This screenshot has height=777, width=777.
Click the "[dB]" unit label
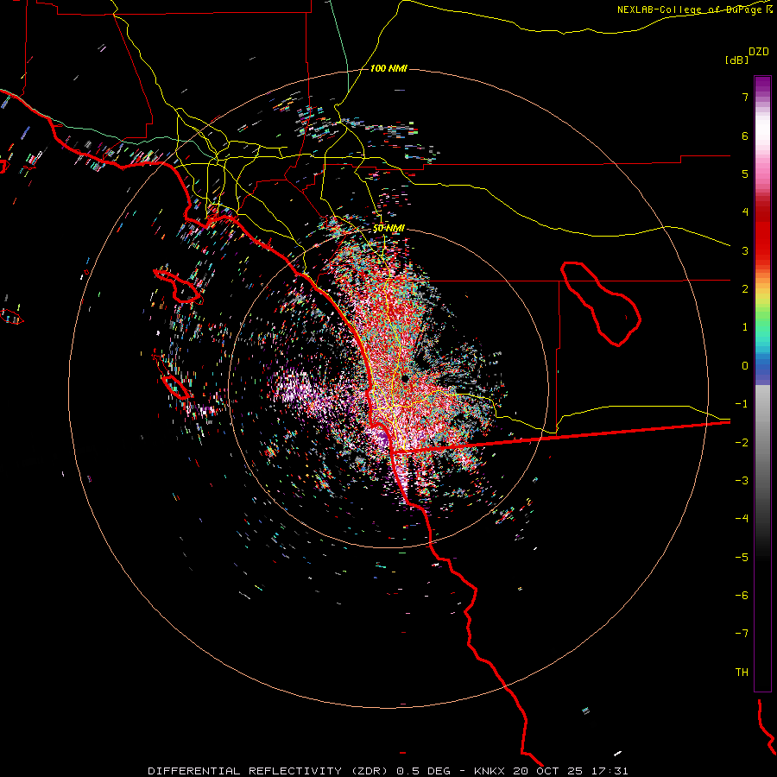737,60
